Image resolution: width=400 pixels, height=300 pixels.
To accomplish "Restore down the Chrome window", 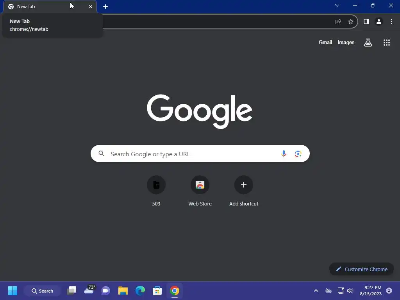I will (x=373, y=5).
